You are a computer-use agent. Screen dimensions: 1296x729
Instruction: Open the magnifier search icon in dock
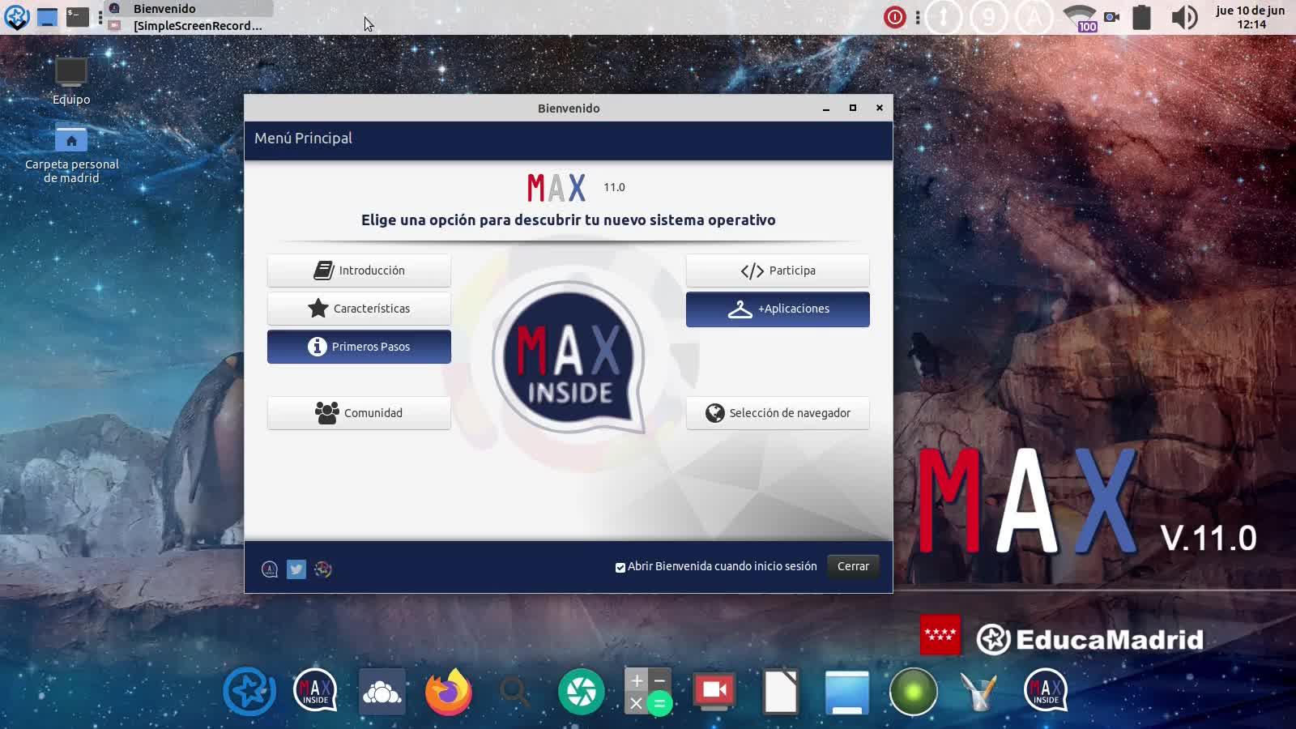pos(514,693)
